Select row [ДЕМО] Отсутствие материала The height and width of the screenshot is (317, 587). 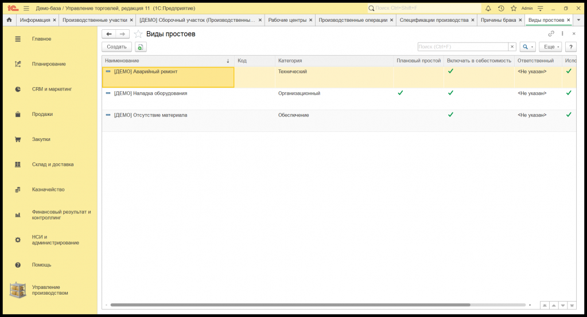click(x=339, y=120)
